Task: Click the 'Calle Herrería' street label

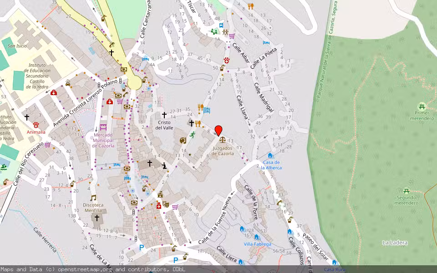Action: [45, 240]
